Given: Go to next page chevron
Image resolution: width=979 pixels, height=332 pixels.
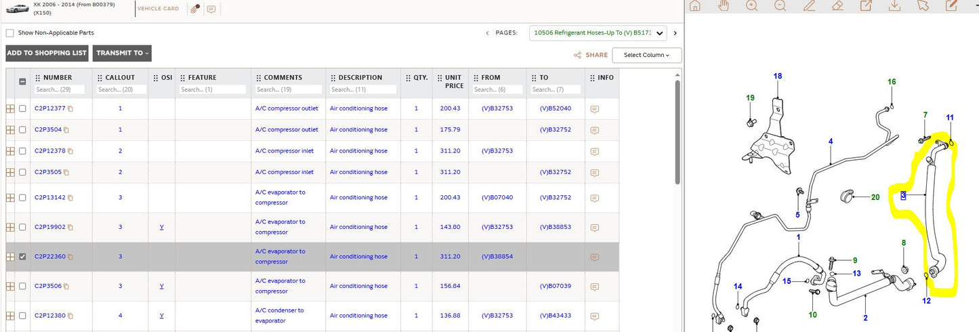Looking at the screenshot, I should pos(675,33).
